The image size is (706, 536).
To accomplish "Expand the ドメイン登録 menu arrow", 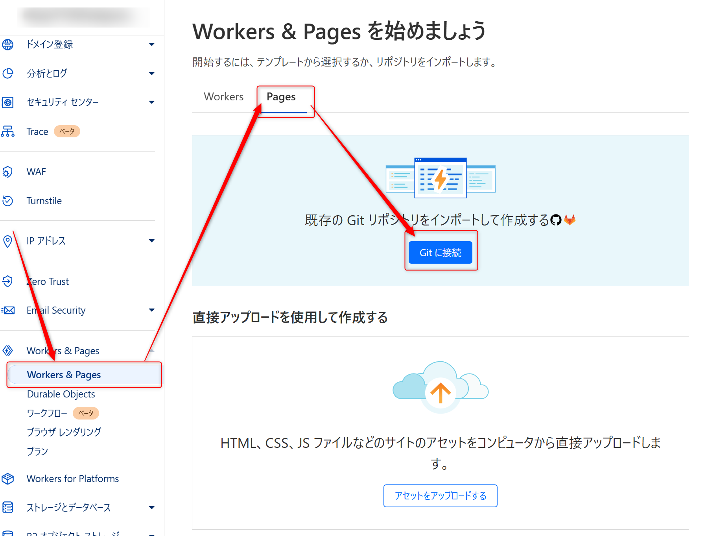I will coord(152,44).
